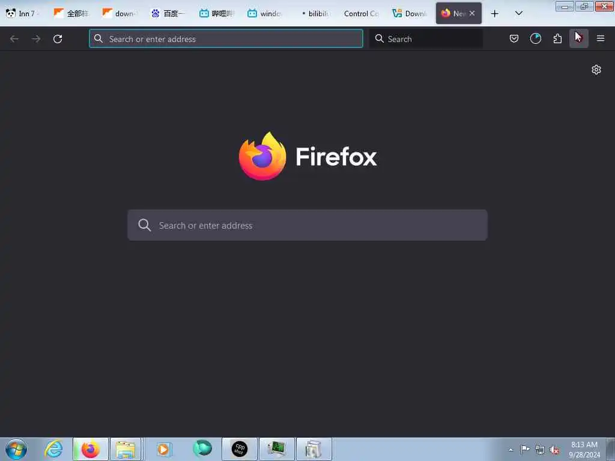Open the network tray icon
Screen dimensions: 615x461
coord(540,450)
